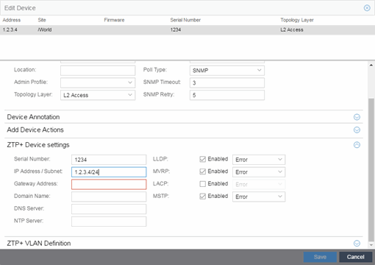Image resolution: width=375 pixels, height=265 pixels.
Task: Sort by the Site column header
Action: (x=42, y=20)
